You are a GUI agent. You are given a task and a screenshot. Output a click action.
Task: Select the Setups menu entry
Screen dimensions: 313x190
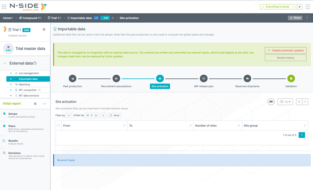click(13, 114)
